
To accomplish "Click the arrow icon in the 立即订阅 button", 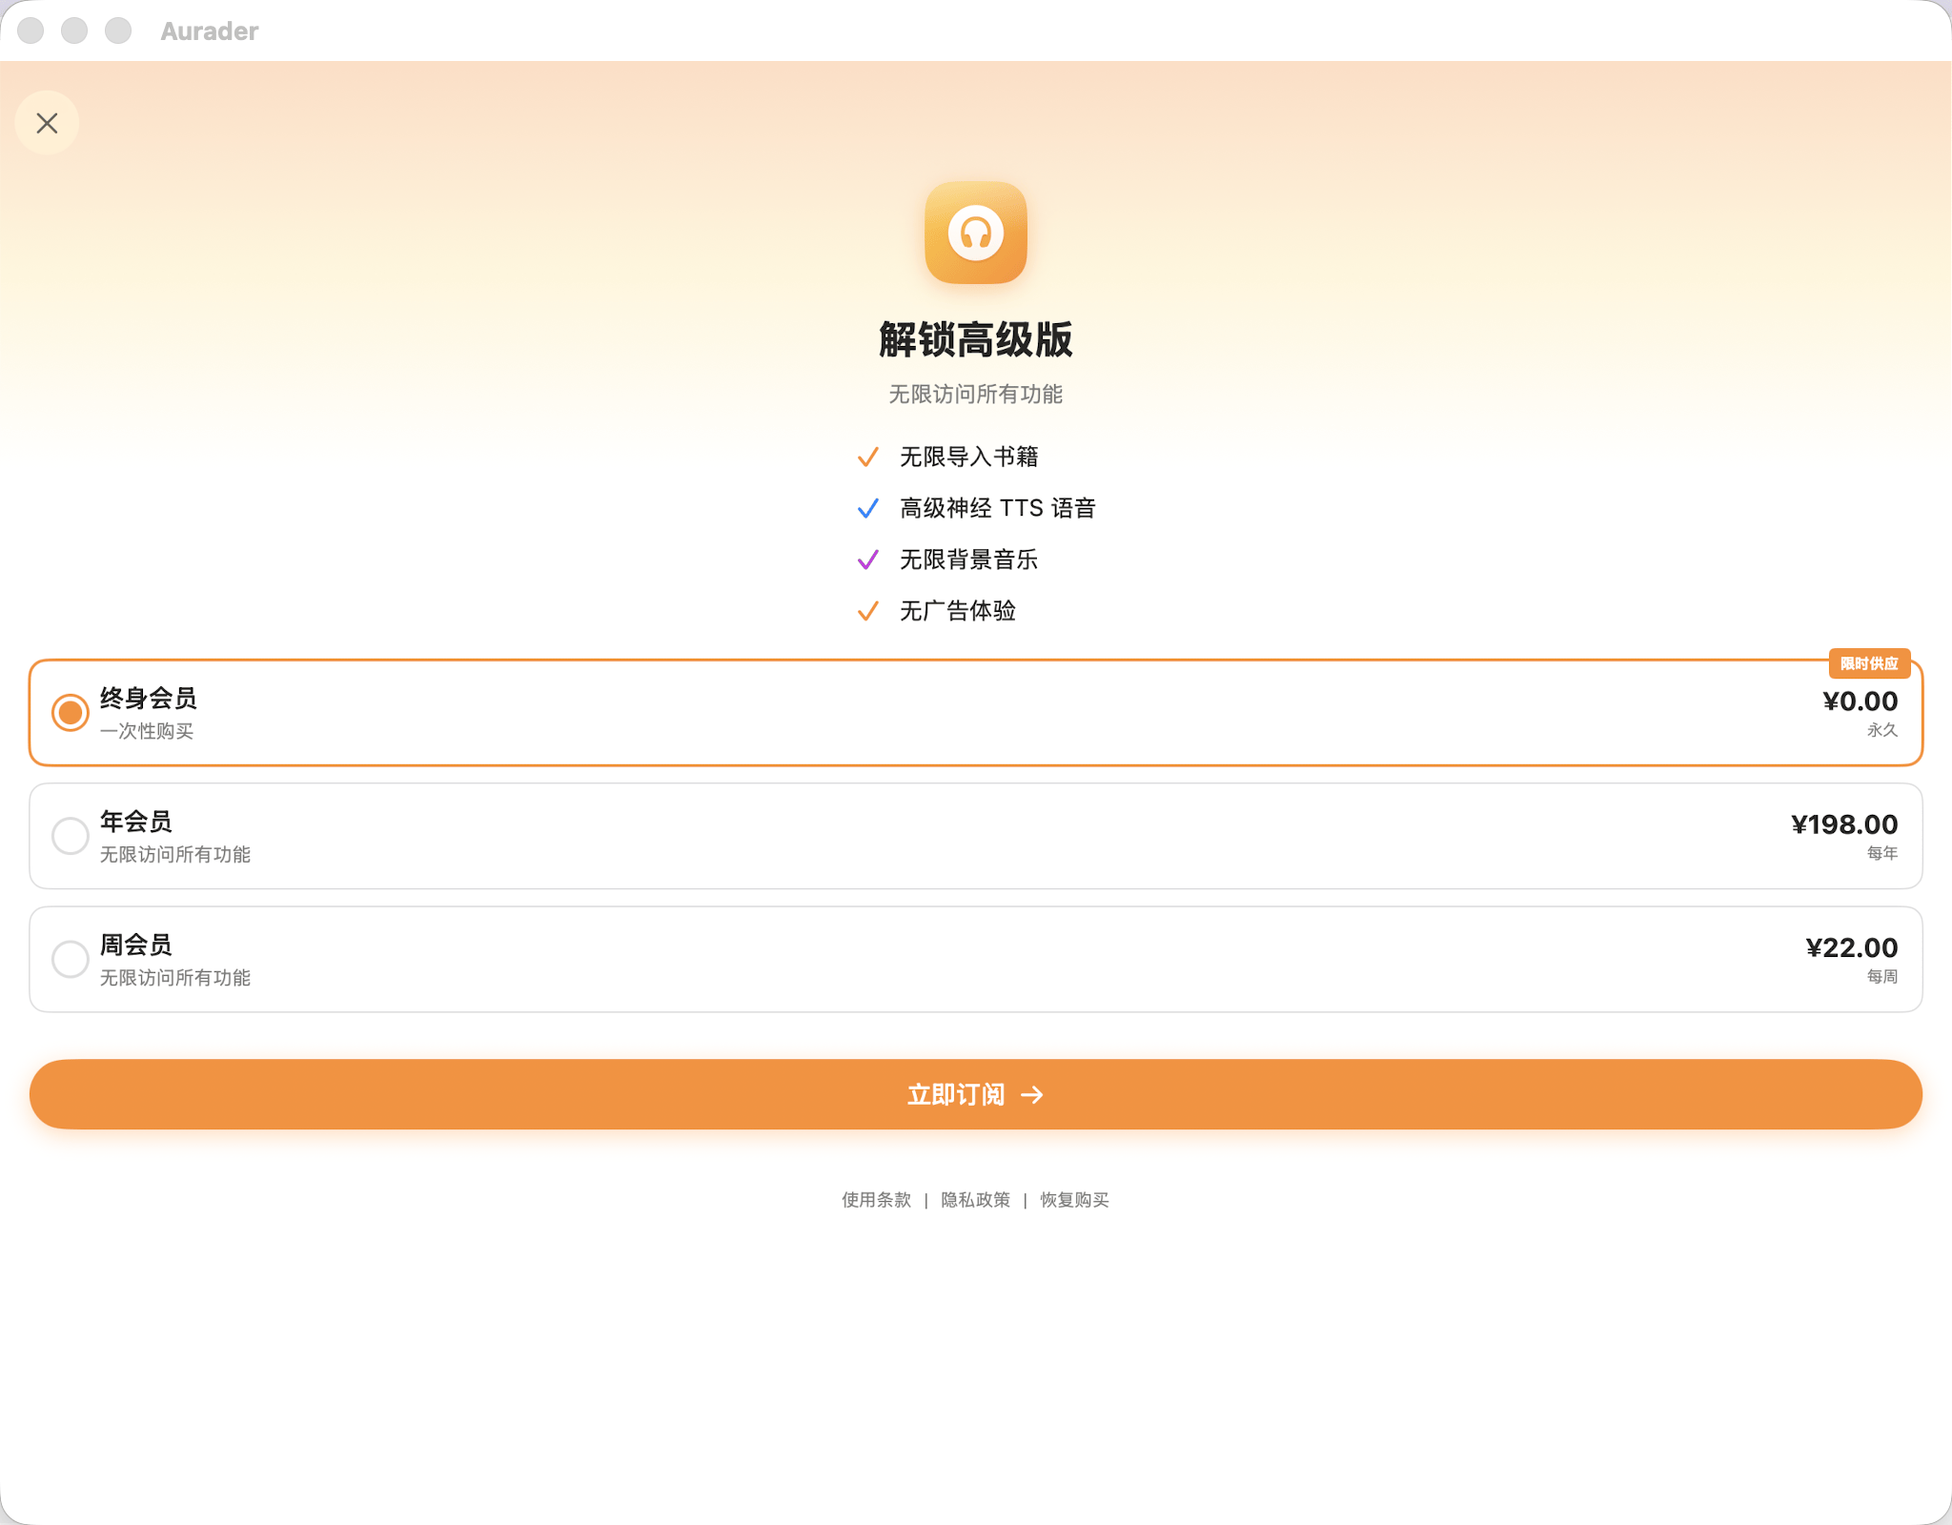I will coord(1031,1095).
